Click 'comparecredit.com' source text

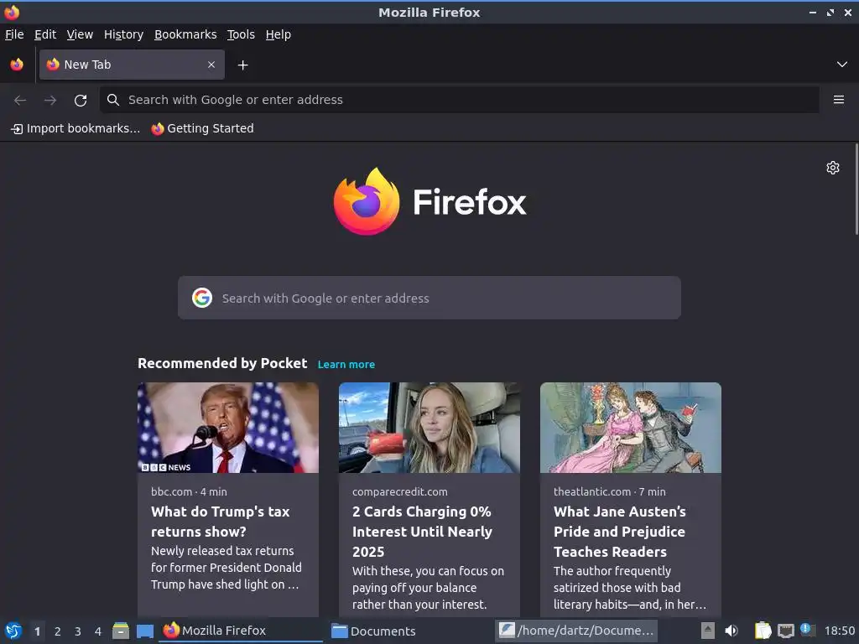pyautogui.click(x=400, y=491)
